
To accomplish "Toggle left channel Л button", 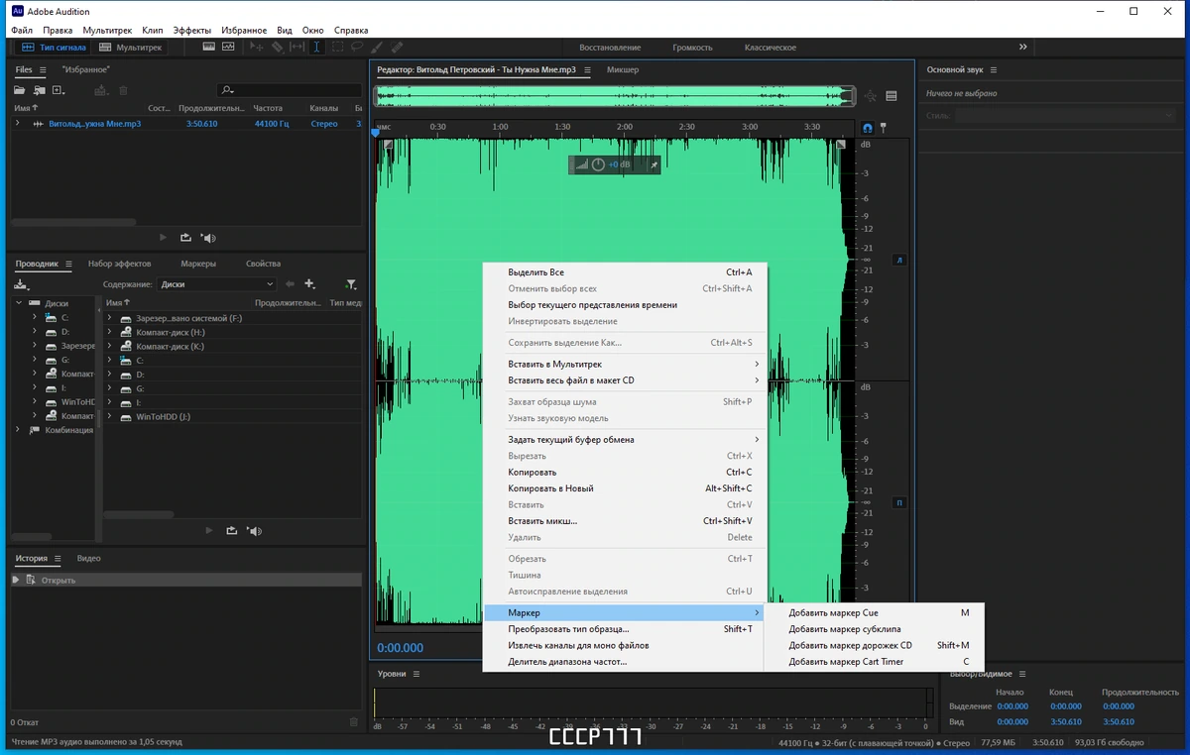I will point(899,260).
